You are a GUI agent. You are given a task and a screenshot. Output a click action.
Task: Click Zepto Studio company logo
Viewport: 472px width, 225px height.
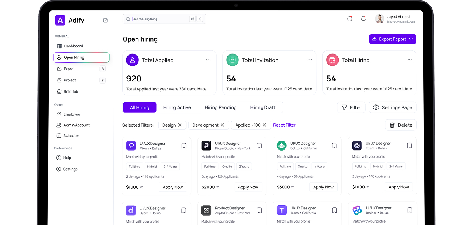pyautogui.click(x=206, y=210)
